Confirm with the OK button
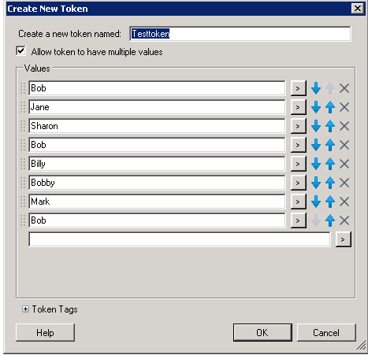The width and height of the screenshot is (368, 355). (262, 332)
